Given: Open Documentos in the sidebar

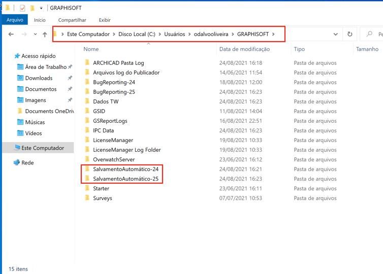Looking at the screenshot, I should pyautogui.click(x=41, y=89).
